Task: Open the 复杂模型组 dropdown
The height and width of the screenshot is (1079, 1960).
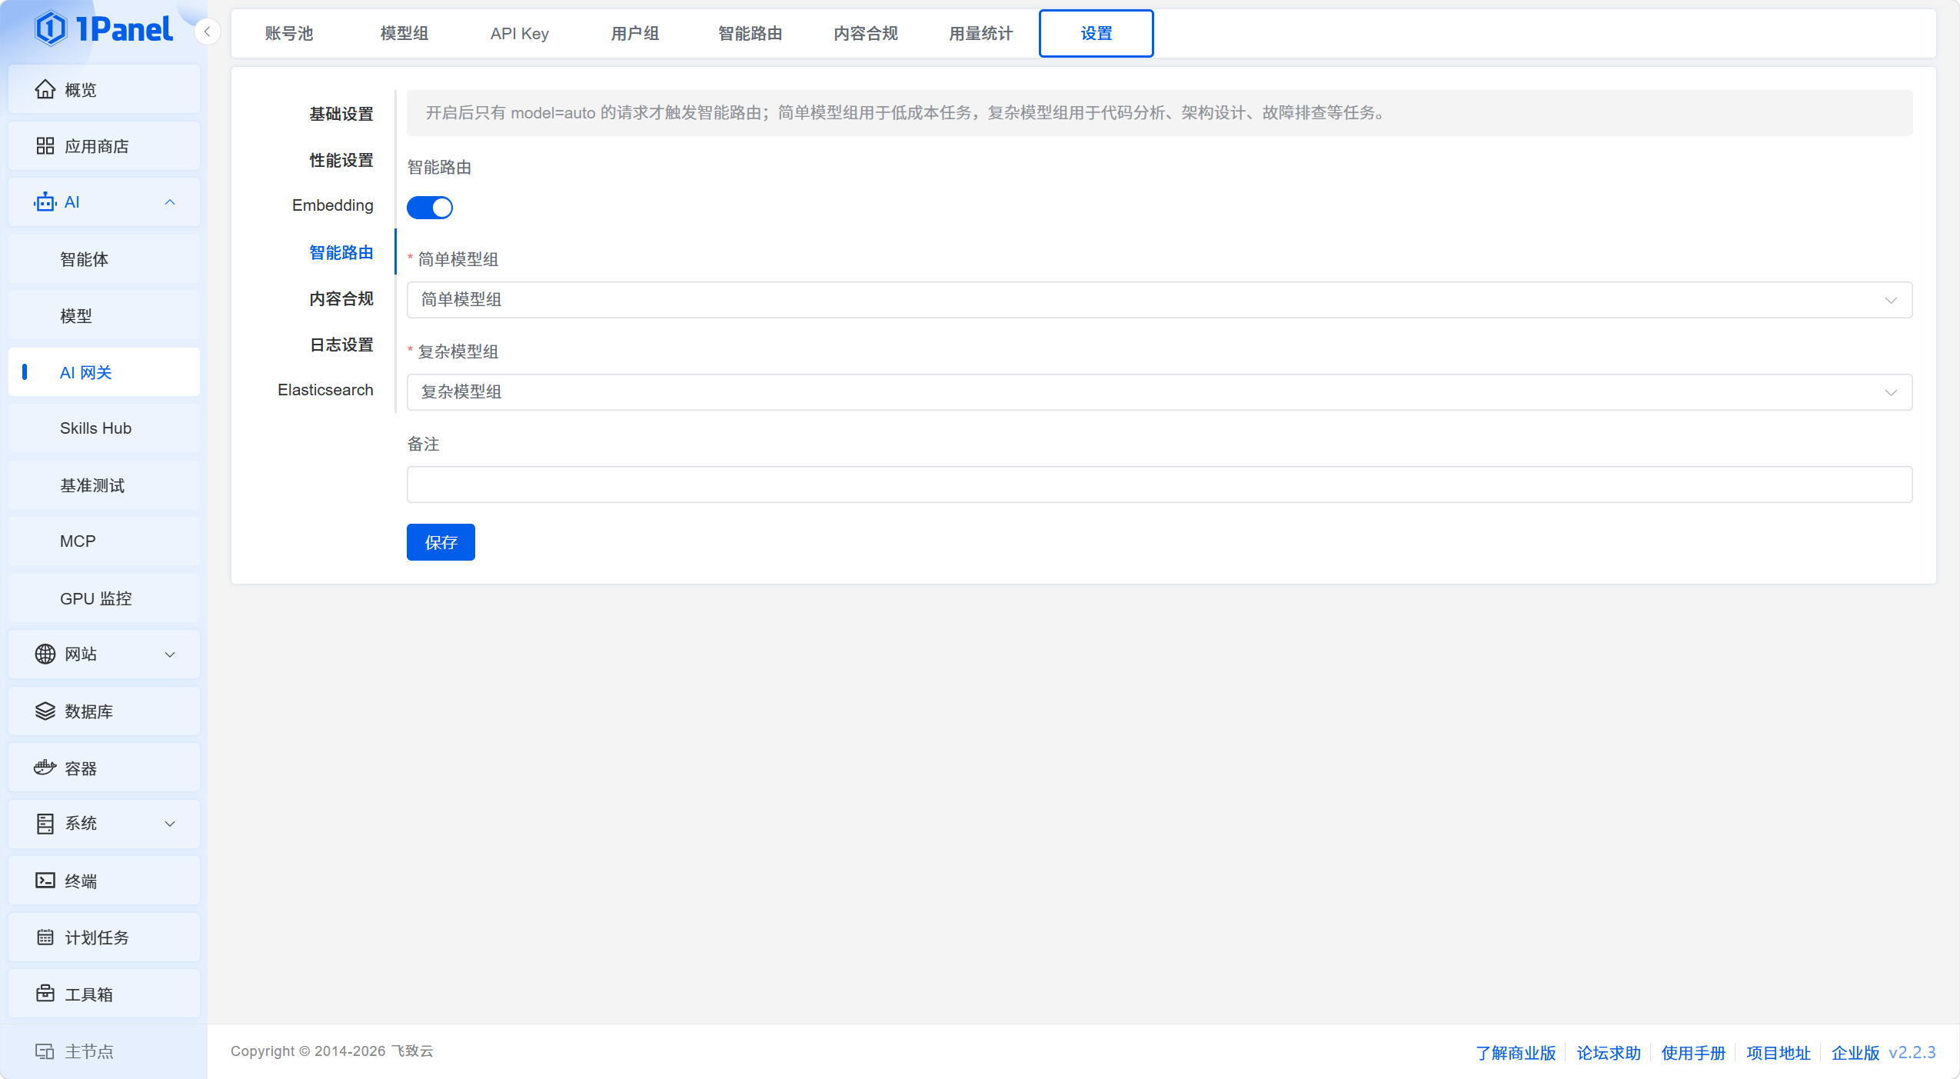Action: click(1160, 392)
